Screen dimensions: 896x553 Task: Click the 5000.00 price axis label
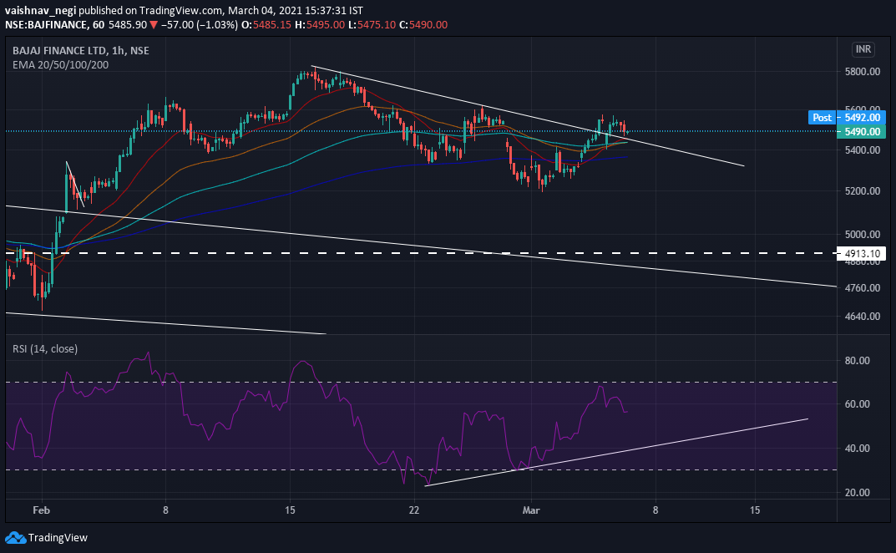click(x=862, y=234)
